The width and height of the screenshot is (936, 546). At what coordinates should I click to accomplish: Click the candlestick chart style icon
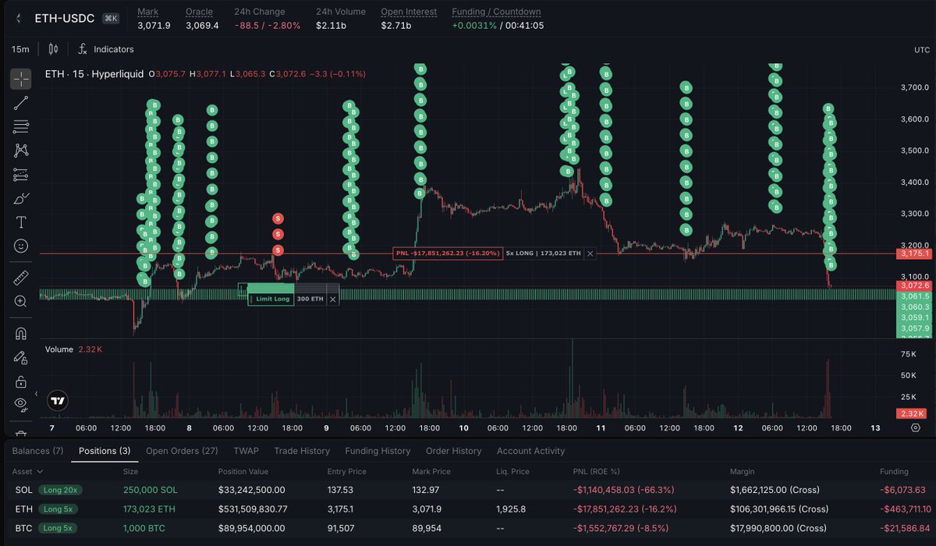(53, 49)
